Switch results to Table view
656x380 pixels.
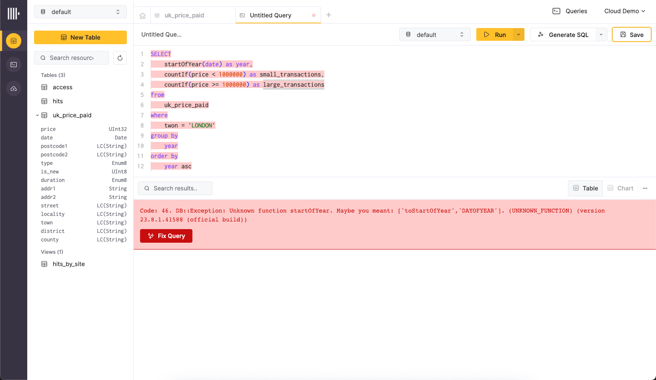pos(585,188)
